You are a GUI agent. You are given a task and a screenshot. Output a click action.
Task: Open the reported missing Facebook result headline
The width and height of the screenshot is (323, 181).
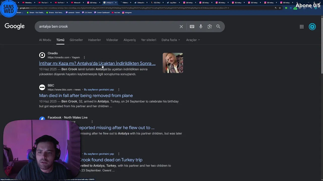pos(116,128)
